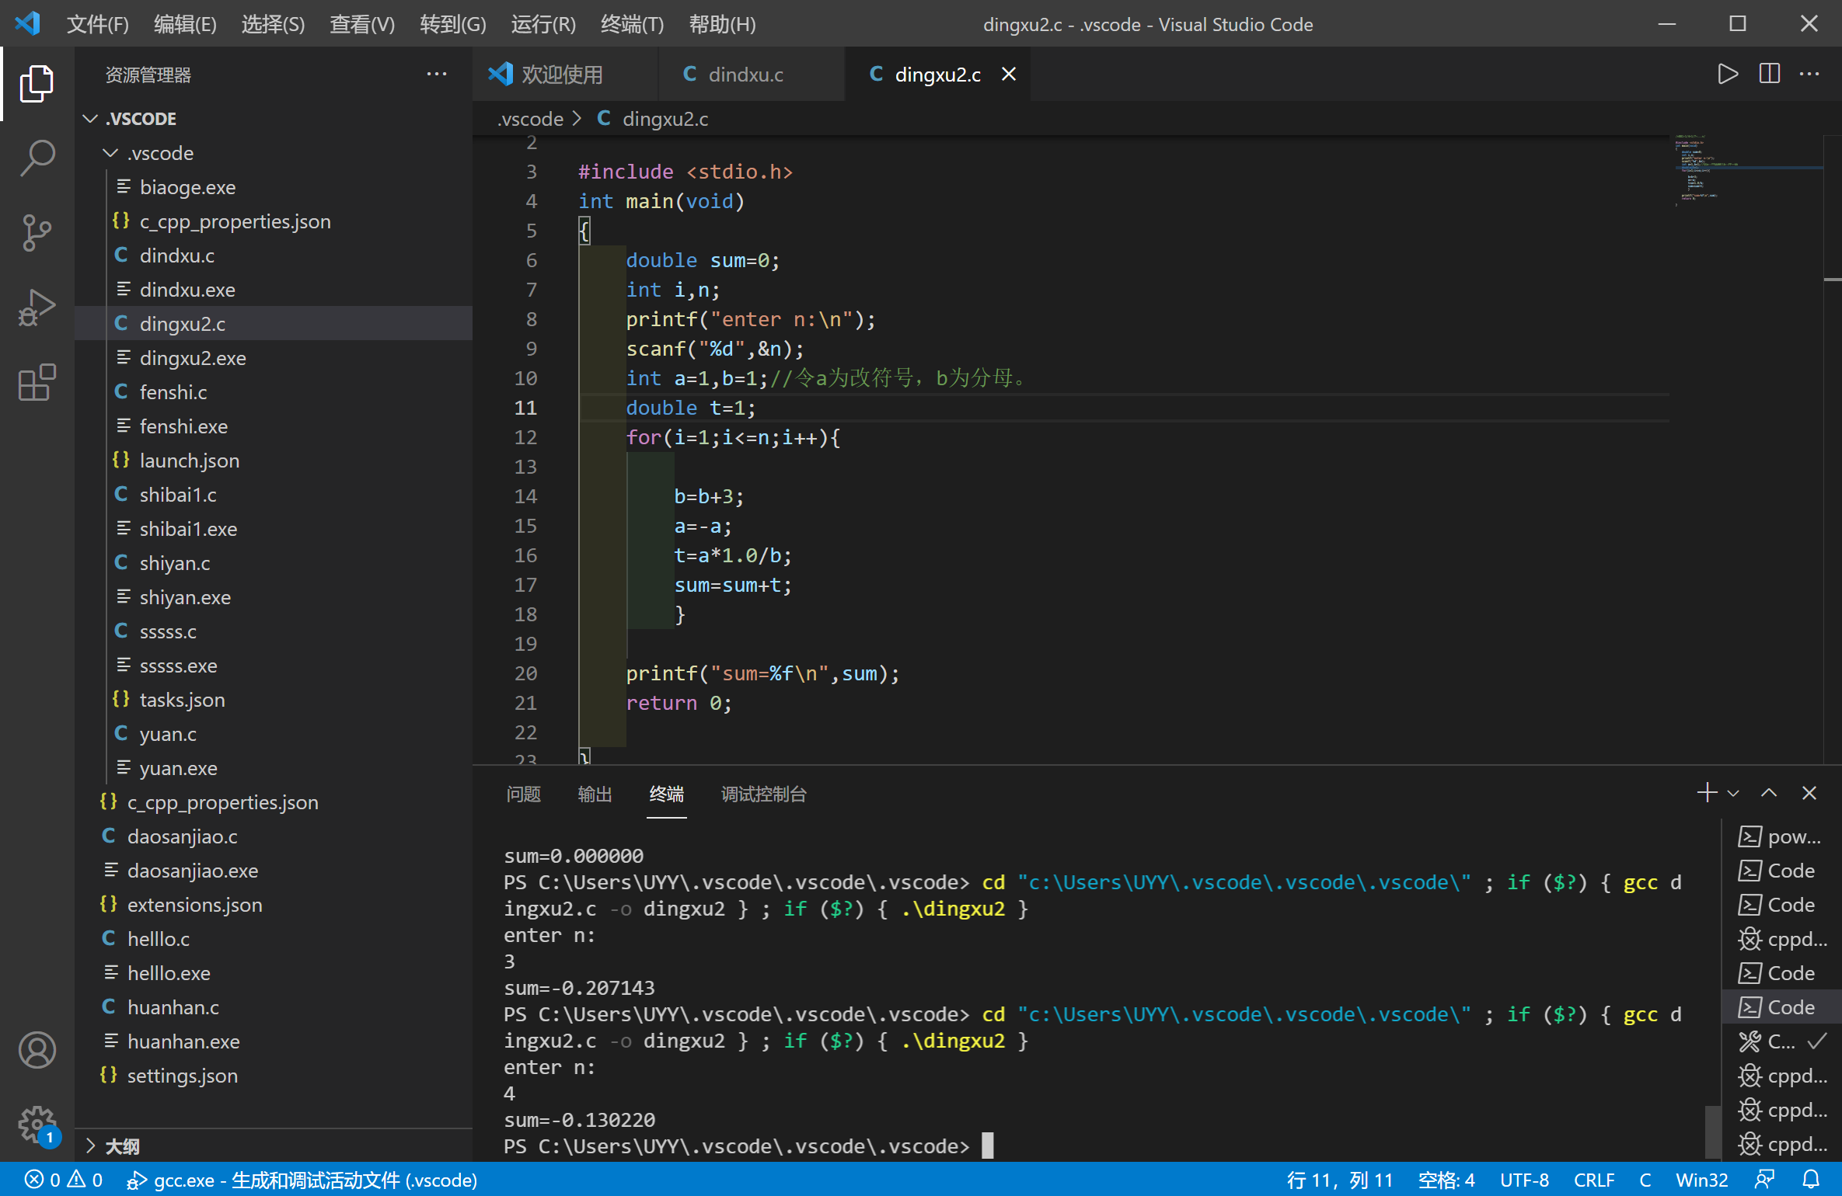Select the last cppd... debug terminal

(1781, 1144)
